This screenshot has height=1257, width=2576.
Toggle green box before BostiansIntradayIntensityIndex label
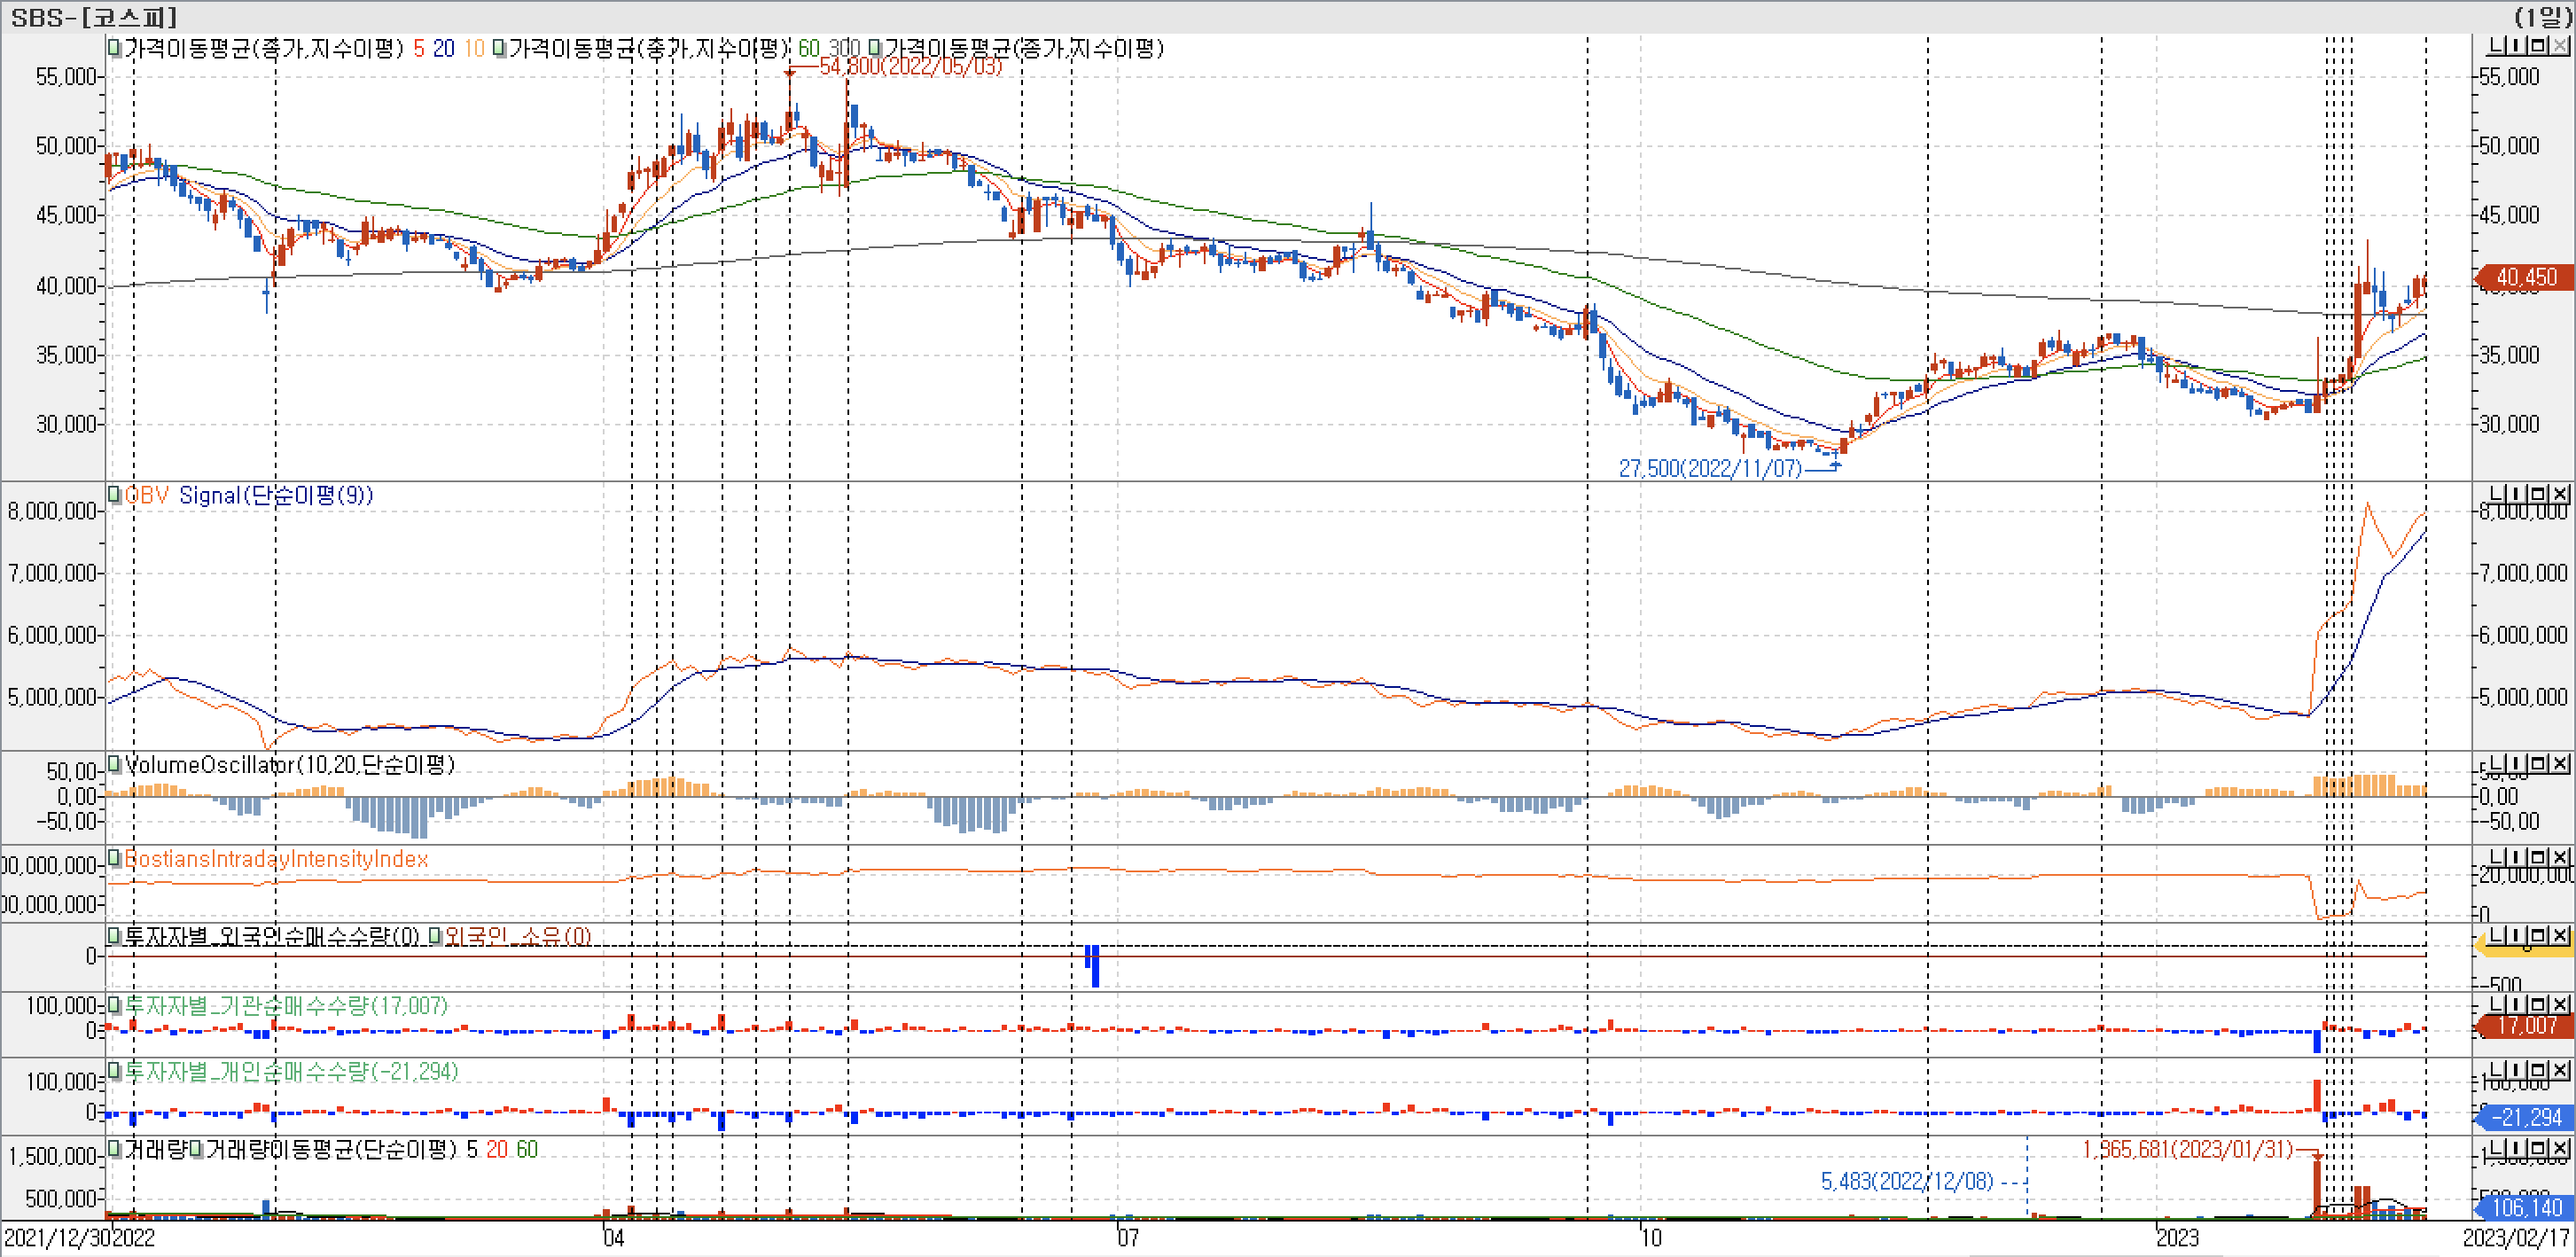pyautogui.click(x=115, y=858)
